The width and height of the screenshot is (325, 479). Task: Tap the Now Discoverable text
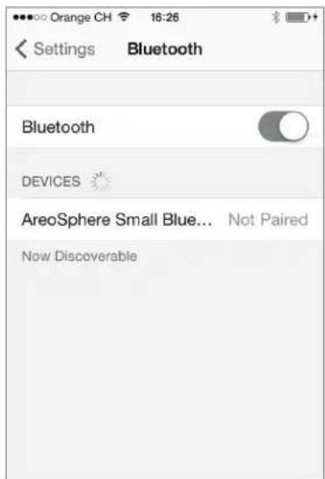click(79, 257)
